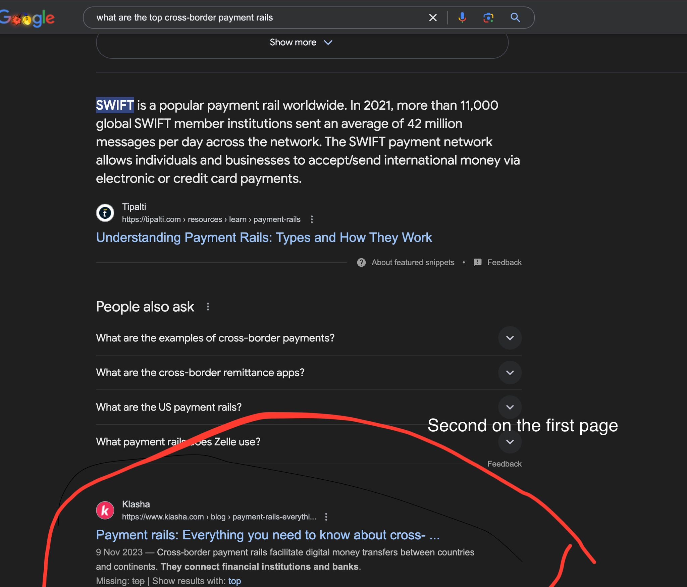Open People also ask options menu
Viewport: 687px width, 587px height.
click(x=208, y=307)
